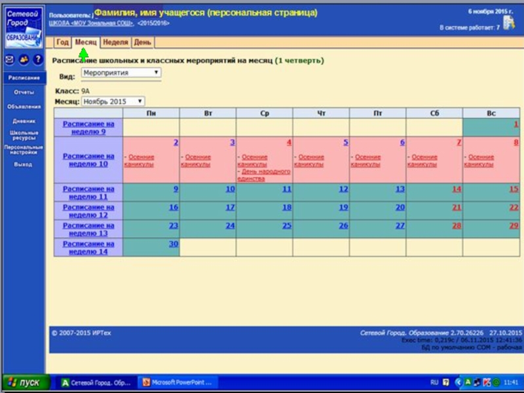524x393 pixels.
Task: Open Microsoft PowerPoint from the taskbar
Action: (177, 383)
